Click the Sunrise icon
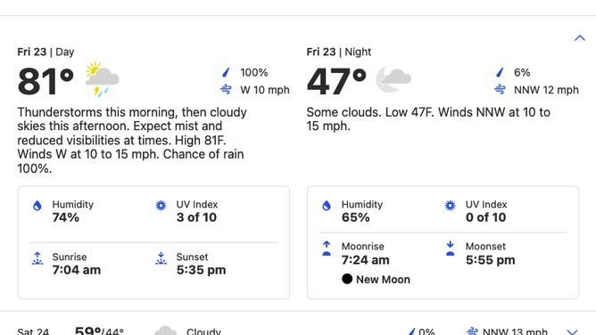The image size is (596, 335). [37, 258]
